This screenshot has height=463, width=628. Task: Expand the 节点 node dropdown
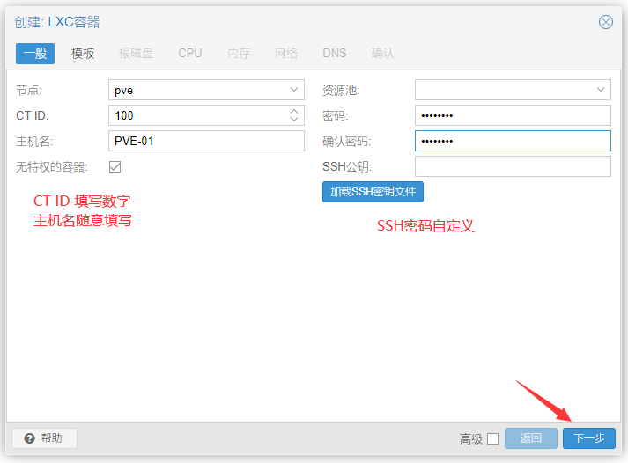point(294,90)
